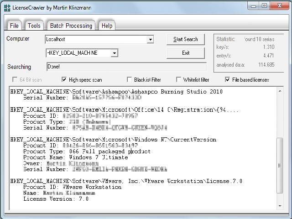Viewport: 292px width, 219px height.
Task: Click the Exit button
Action: click(186, 53)
